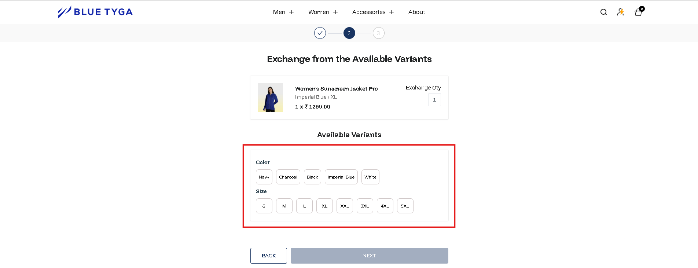Click step 3 circle indicator
This screenshot has width=698, height=268.
coord(378,33)
